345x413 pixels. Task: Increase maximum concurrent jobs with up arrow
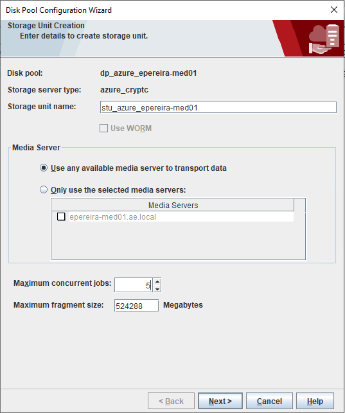[x=157, y=282]
